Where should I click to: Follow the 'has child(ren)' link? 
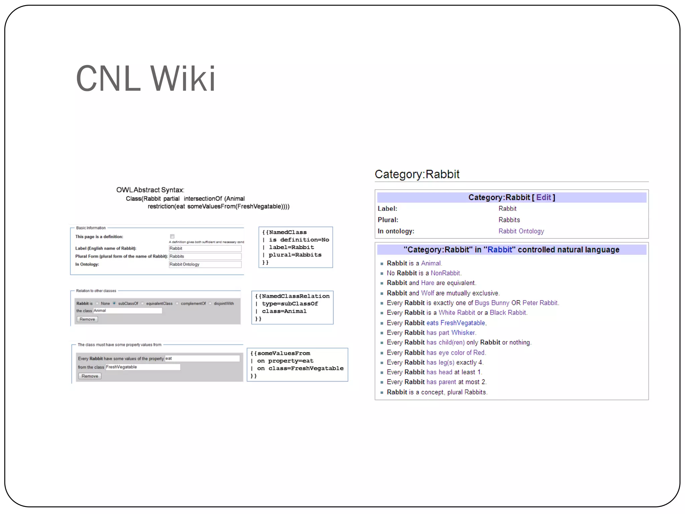pyautogui.click(x=445, y=342)
